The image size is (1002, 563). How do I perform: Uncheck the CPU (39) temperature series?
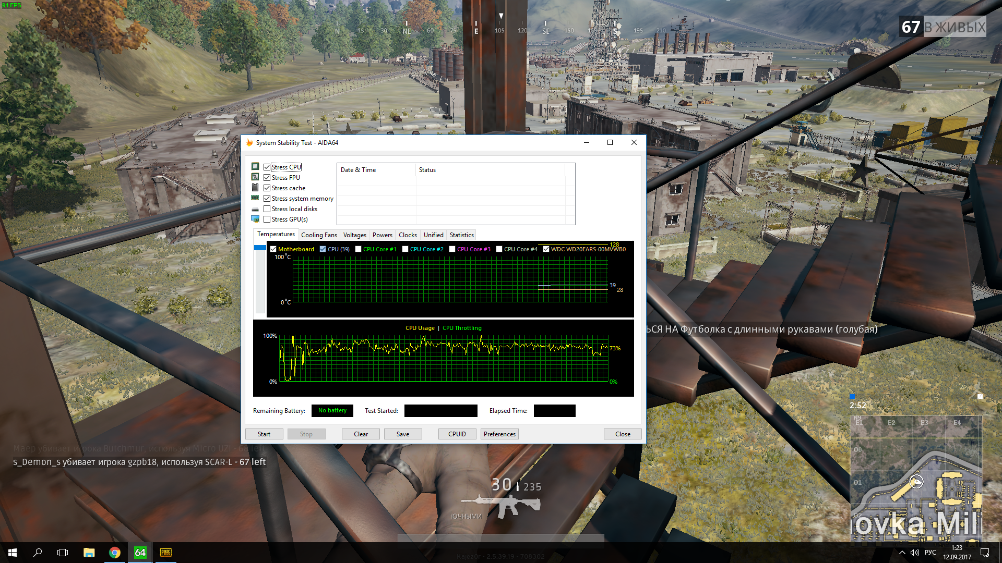click(x=323, y=249)
